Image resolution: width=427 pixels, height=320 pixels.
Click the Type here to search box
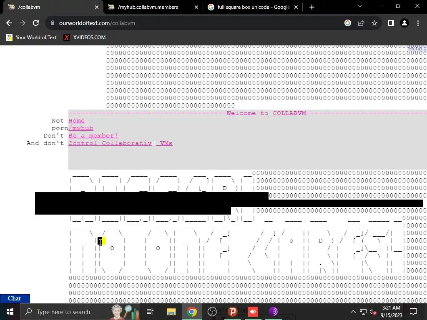[80, 312]
